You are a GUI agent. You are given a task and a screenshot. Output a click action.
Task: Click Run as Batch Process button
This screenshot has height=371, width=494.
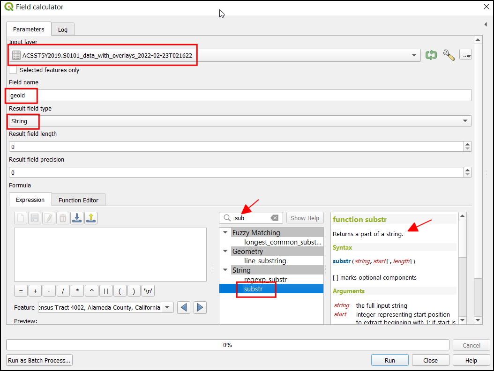pos(39,360)
